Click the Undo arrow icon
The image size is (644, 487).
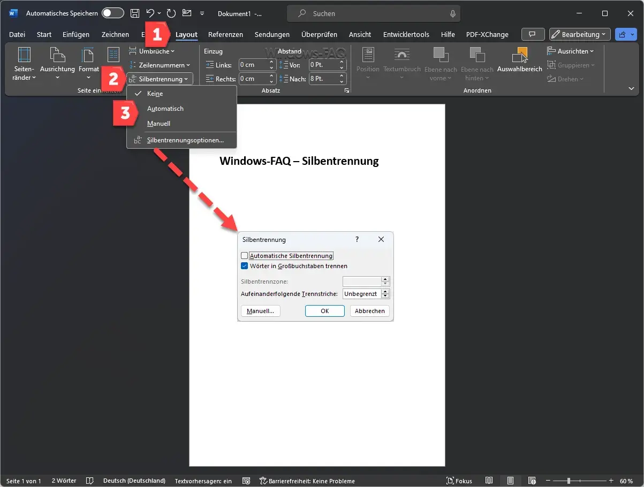[x=150, y=13]
